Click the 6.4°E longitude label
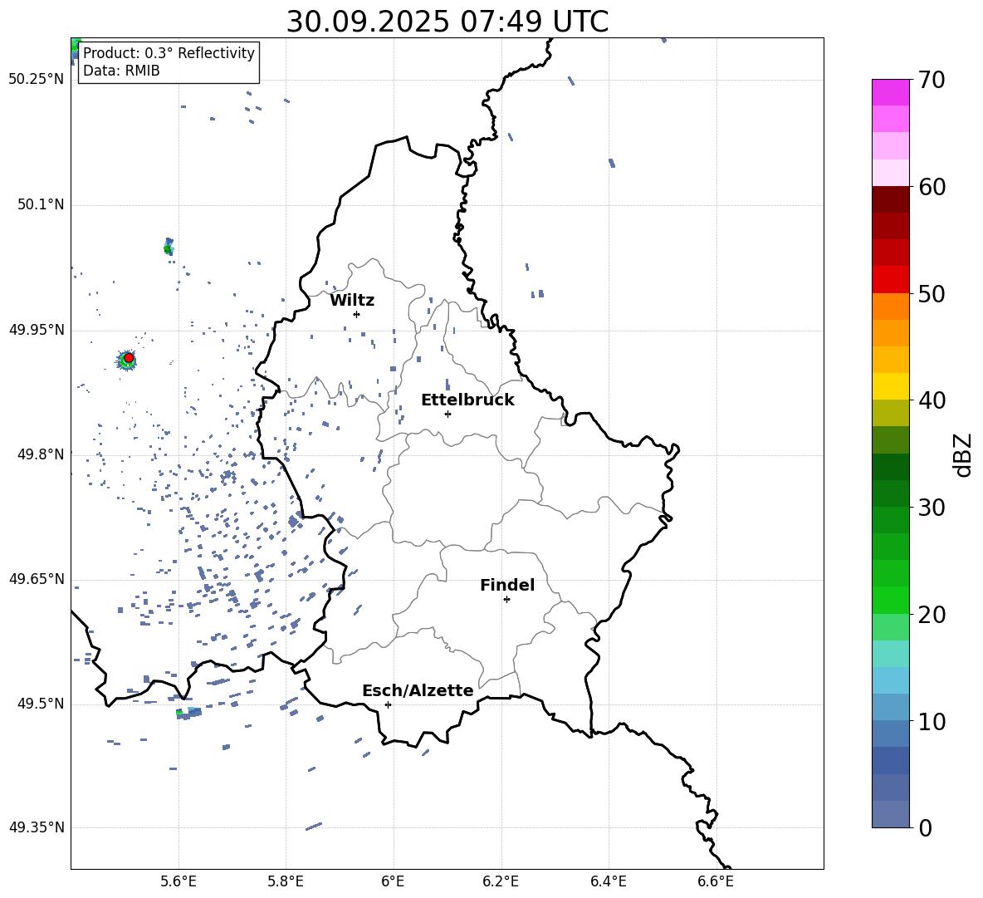The width and height of the screenshot is (983, 898). tap(608, 881)
